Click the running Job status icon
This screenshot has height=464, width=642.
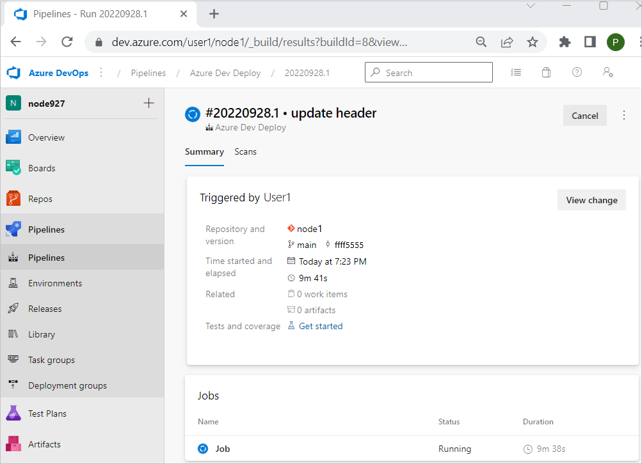click(203, 449)
